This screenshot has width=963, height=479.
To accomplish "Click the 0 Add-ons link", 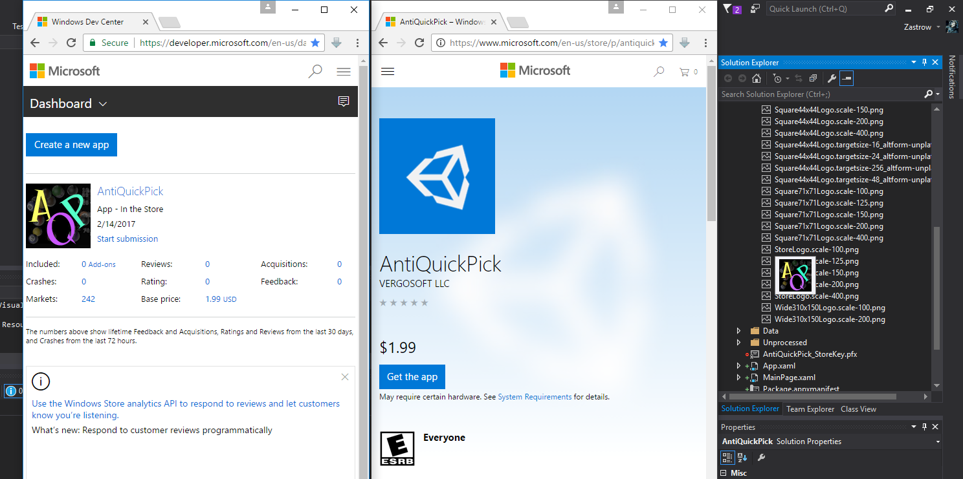I will pyautogui.click(x=98, y=264).
